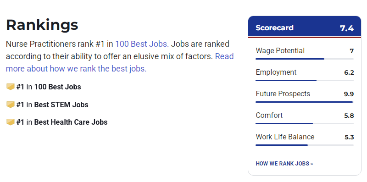Click the Scorecard header title

coord(274,28)
